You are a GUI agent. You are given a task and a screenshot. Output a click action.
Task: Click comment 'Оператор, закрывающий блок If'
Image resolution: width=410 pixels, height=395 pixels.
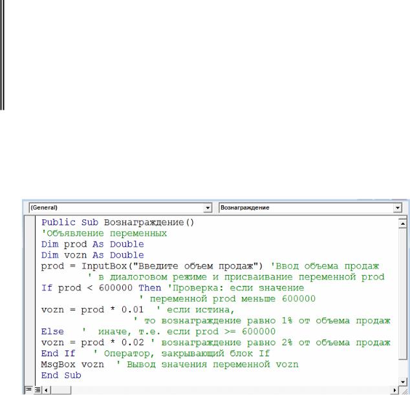pos(187,354)
